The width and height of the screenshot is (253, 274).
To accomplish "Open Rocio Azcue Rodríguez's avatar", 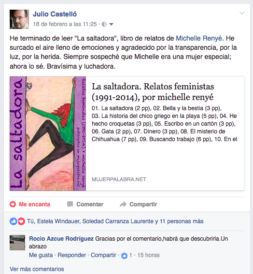I will point(17,243).
